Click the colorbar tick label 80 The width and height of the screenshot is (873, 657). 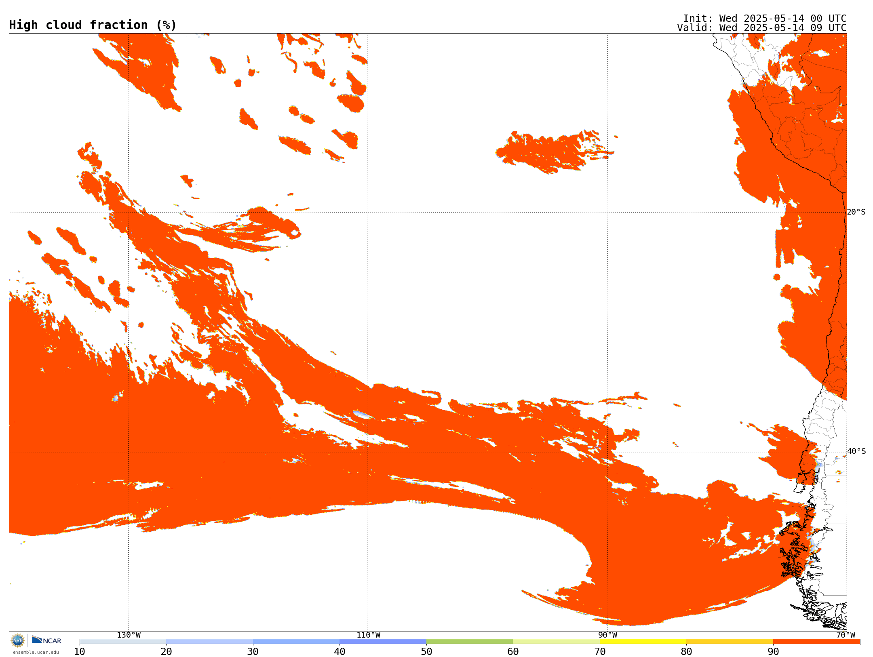tap(686, 652)
